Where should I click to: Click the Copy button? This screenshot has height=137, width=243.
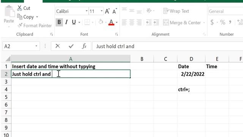coord(25,17)
